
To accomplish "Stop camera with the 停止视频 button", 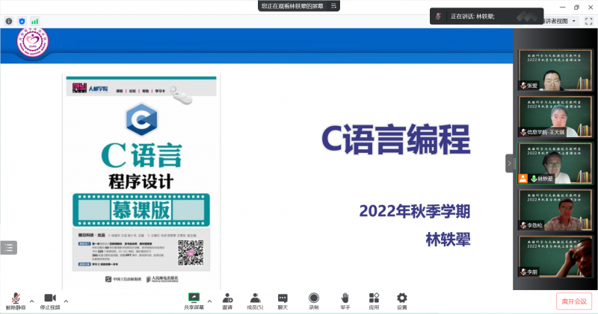I will [50, 300].
